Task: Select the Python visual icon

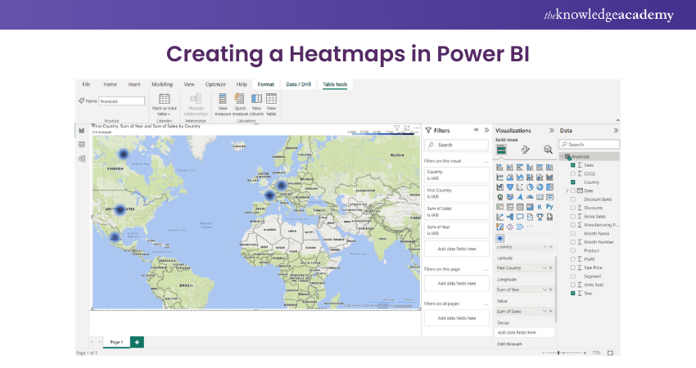Action: point(549,207)
